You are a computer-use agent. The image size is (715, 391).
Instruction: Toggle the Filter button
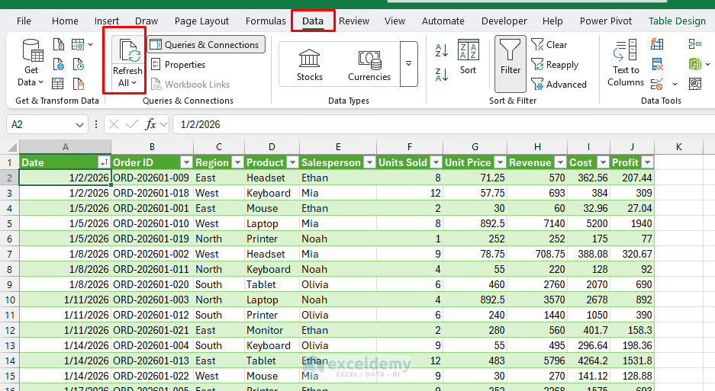tap(510, 64)
